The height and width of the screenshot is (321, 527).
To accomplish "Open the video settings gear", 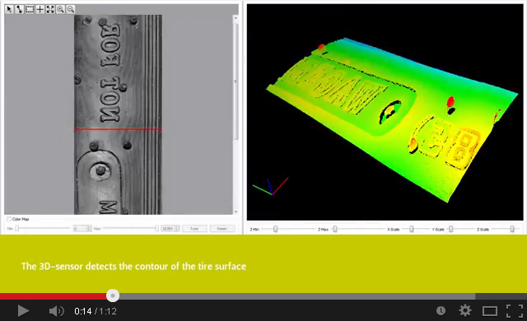I will [x=465, y=310].
